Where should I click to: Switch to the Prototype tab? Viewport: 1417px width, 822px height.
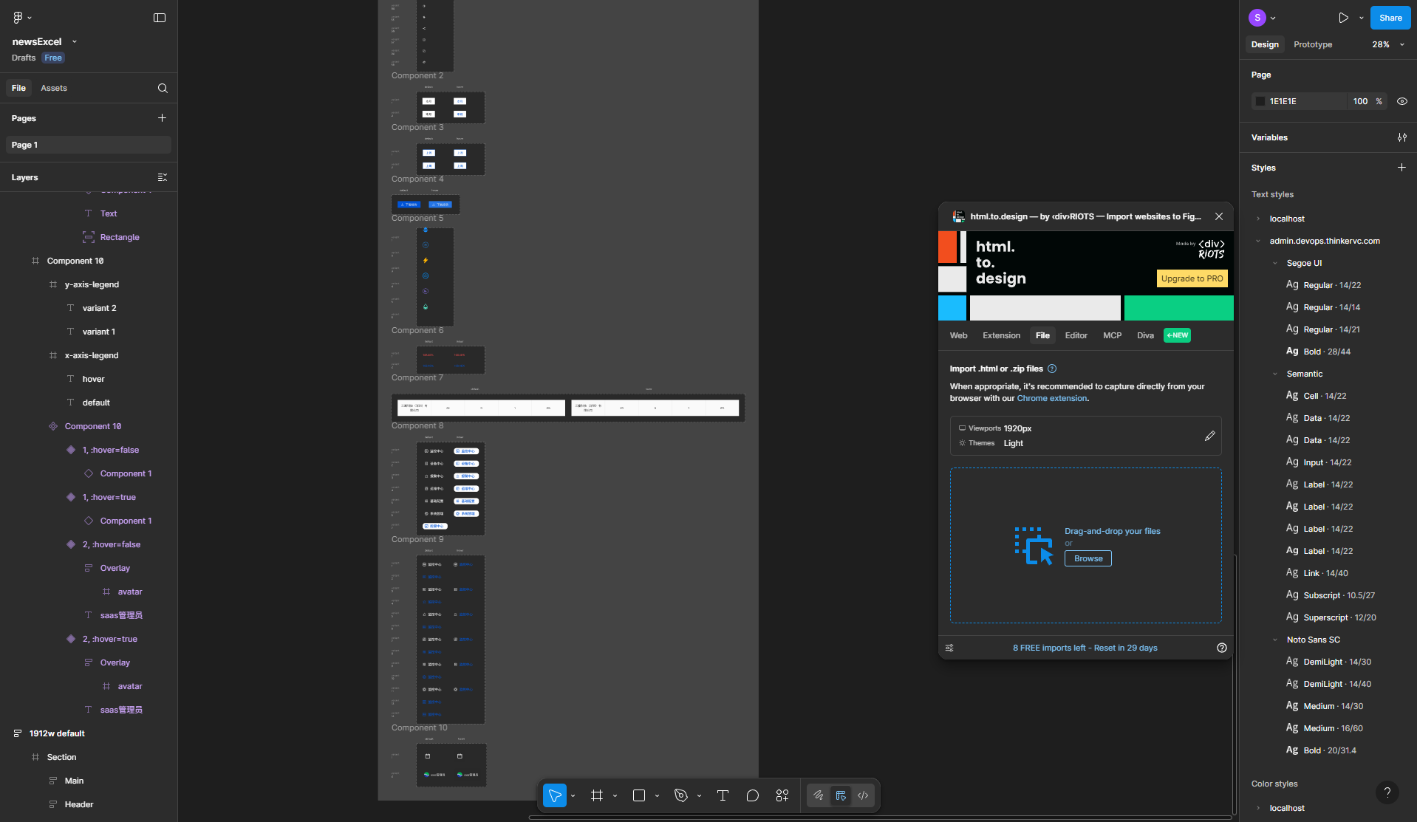click(x=1313, y=44)
